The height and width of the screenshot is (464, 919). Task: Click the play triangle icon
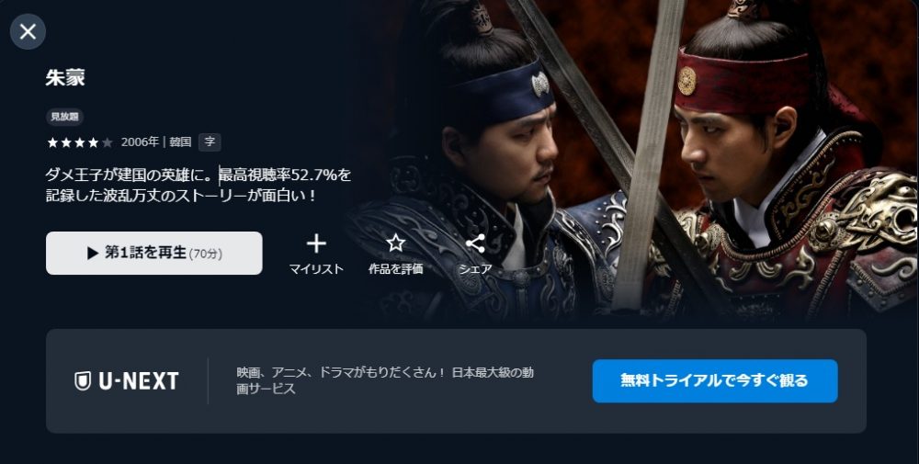click(93, 253)
